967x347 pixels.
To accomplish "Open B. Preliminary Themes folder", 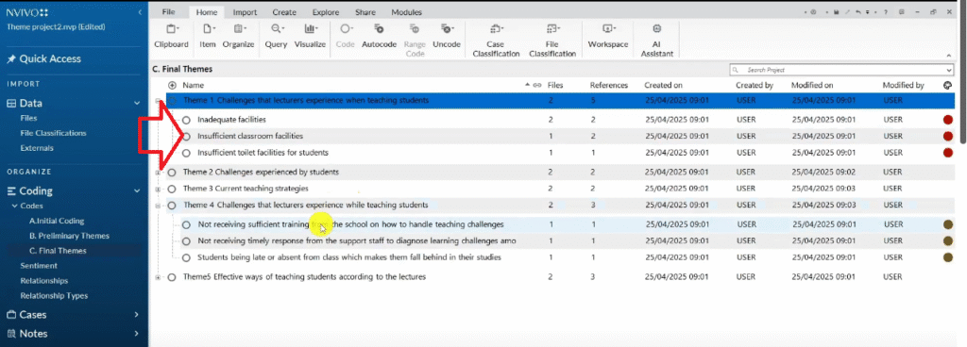I will point(69,236).
